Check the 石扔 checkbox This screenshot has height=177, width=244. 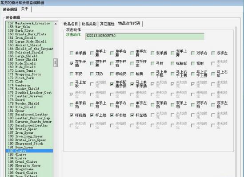click(72, 74)
